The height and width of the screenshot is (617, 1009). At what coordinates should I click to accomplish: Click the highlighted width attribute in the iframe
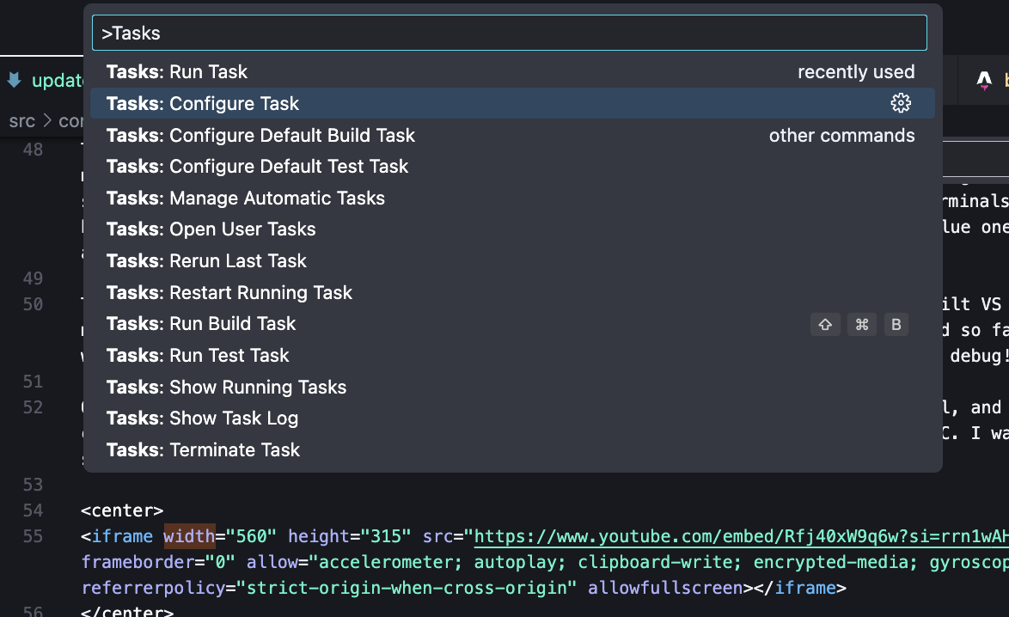pyautogui.click(x=188, y=537)
